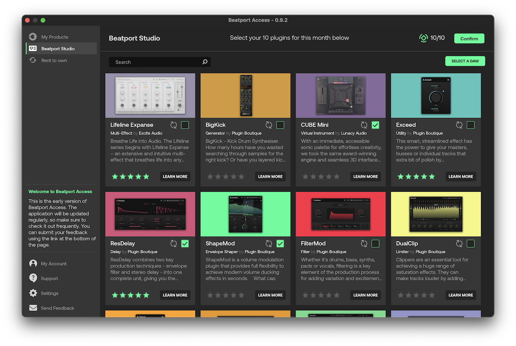Click the swap icon on Lifeline Expanse card
This screenshot has width=516, height=346.
tap(173, 125)
